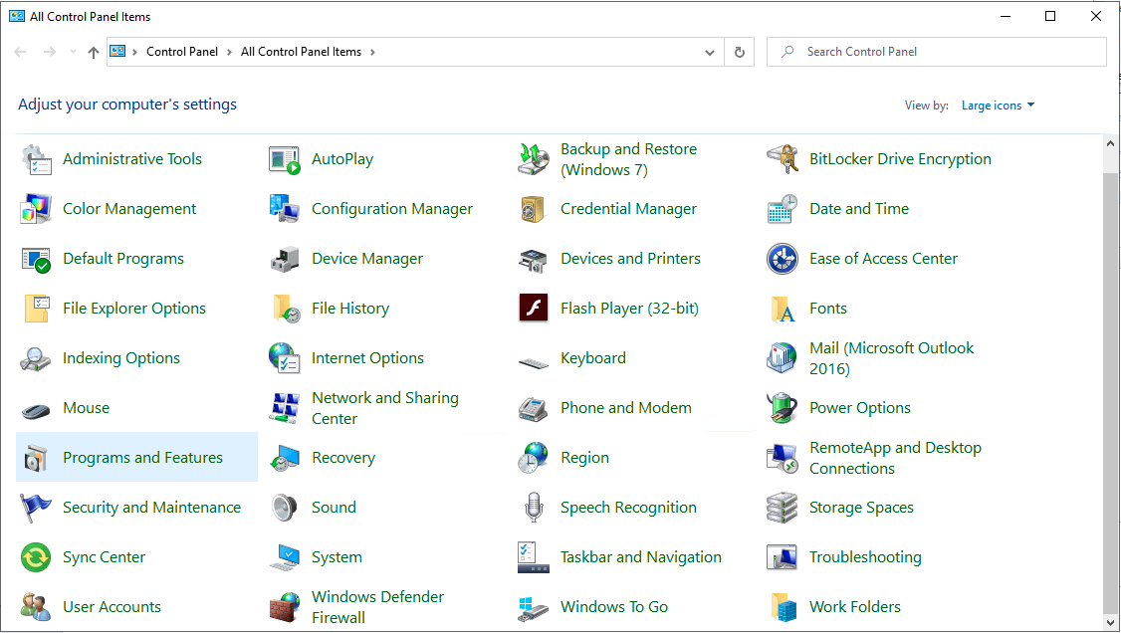
Task: Click the Troubleshooting link
Action: coord(865,557)
